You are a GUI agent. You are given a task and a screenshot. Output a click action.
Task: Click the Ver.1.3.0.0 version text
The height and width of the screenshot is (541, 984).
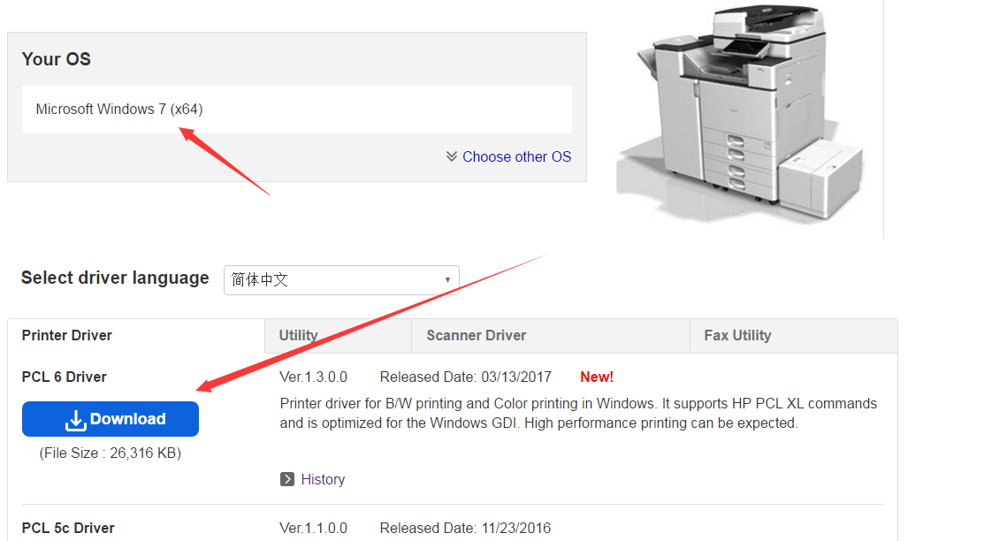[x=313, y=377]
